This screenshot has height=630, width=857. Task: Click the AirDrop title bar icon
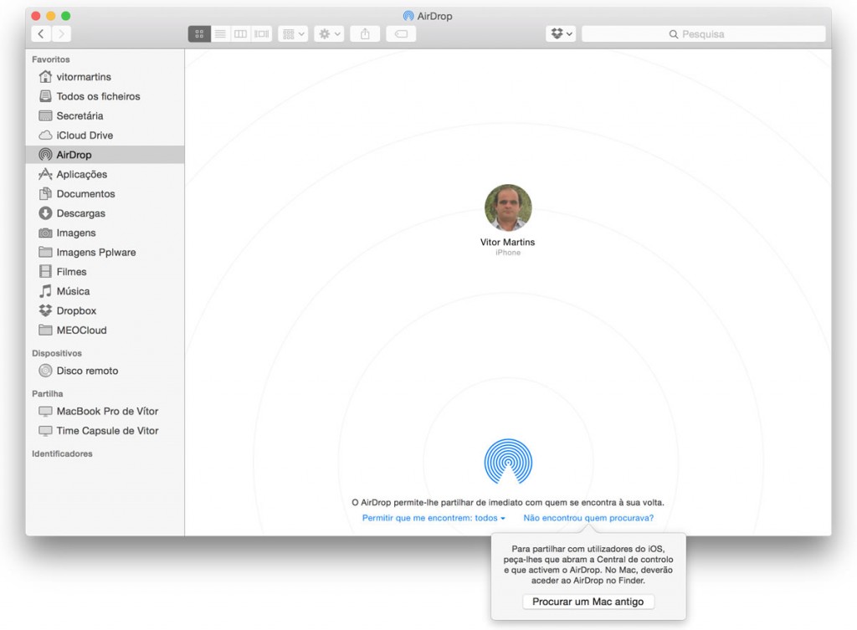[x=408, y=16]
